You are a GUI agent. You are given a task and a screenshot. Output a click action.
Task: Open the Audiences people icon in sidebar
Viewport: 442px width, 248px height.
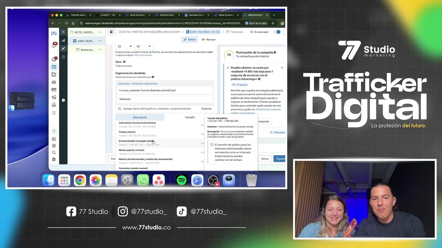coord(54,82)
